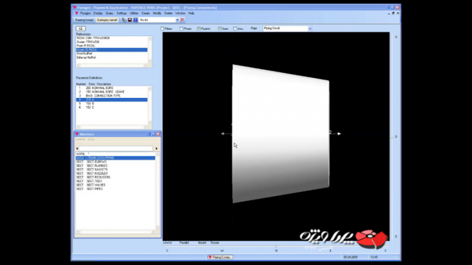Open the Window menu
The width and height of the screenshot is (472, 265).
point(180,13)
